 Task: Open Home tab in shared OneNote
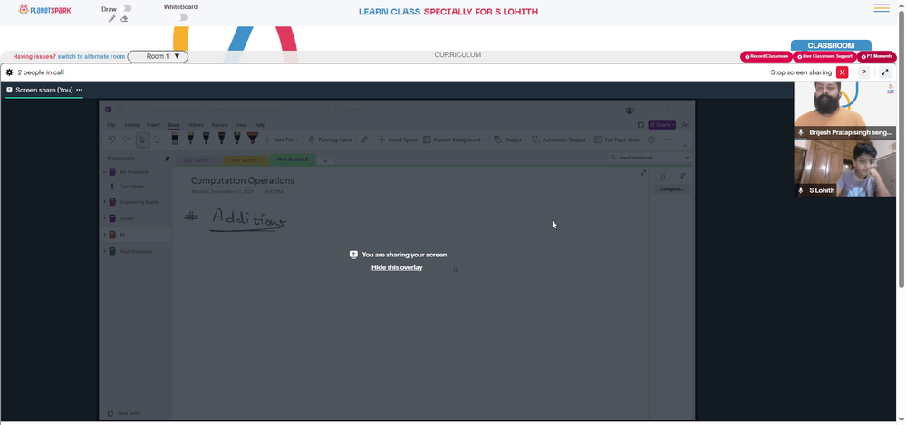[131, 125]
